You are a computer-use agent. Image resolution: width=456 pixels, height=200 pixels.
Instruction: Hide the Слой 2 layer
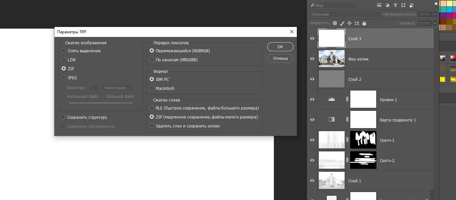(312, 79)
